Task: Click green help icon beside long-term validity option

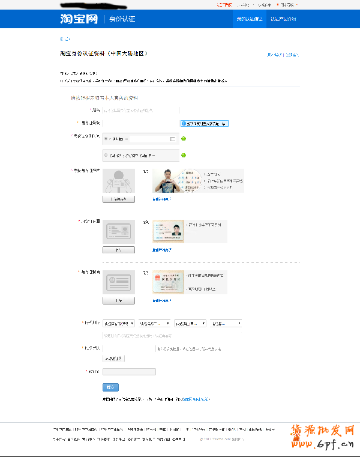Action: pyautogui.click(x=184, y=155)
